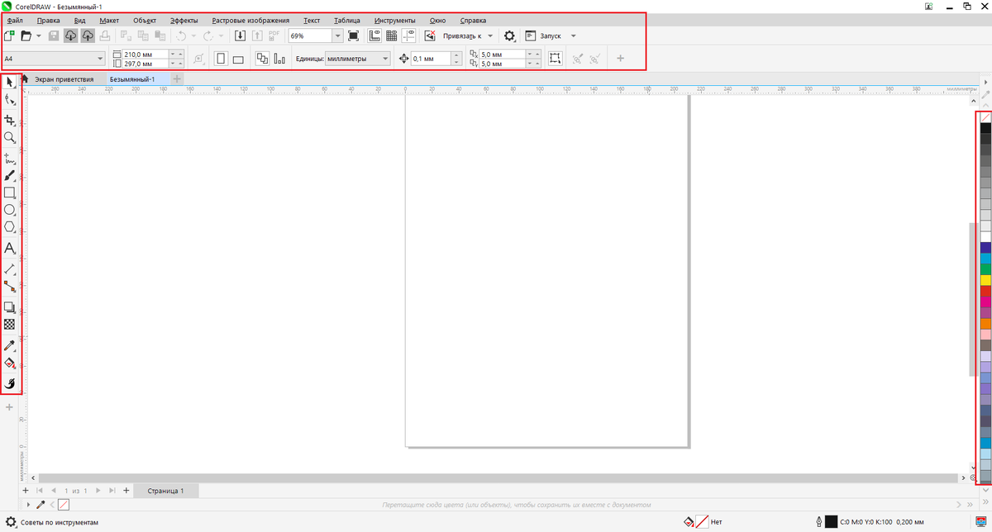Screen dimensions: 992x532
Task: Select the Ellipse tool
Action: (x=10, y=210)
